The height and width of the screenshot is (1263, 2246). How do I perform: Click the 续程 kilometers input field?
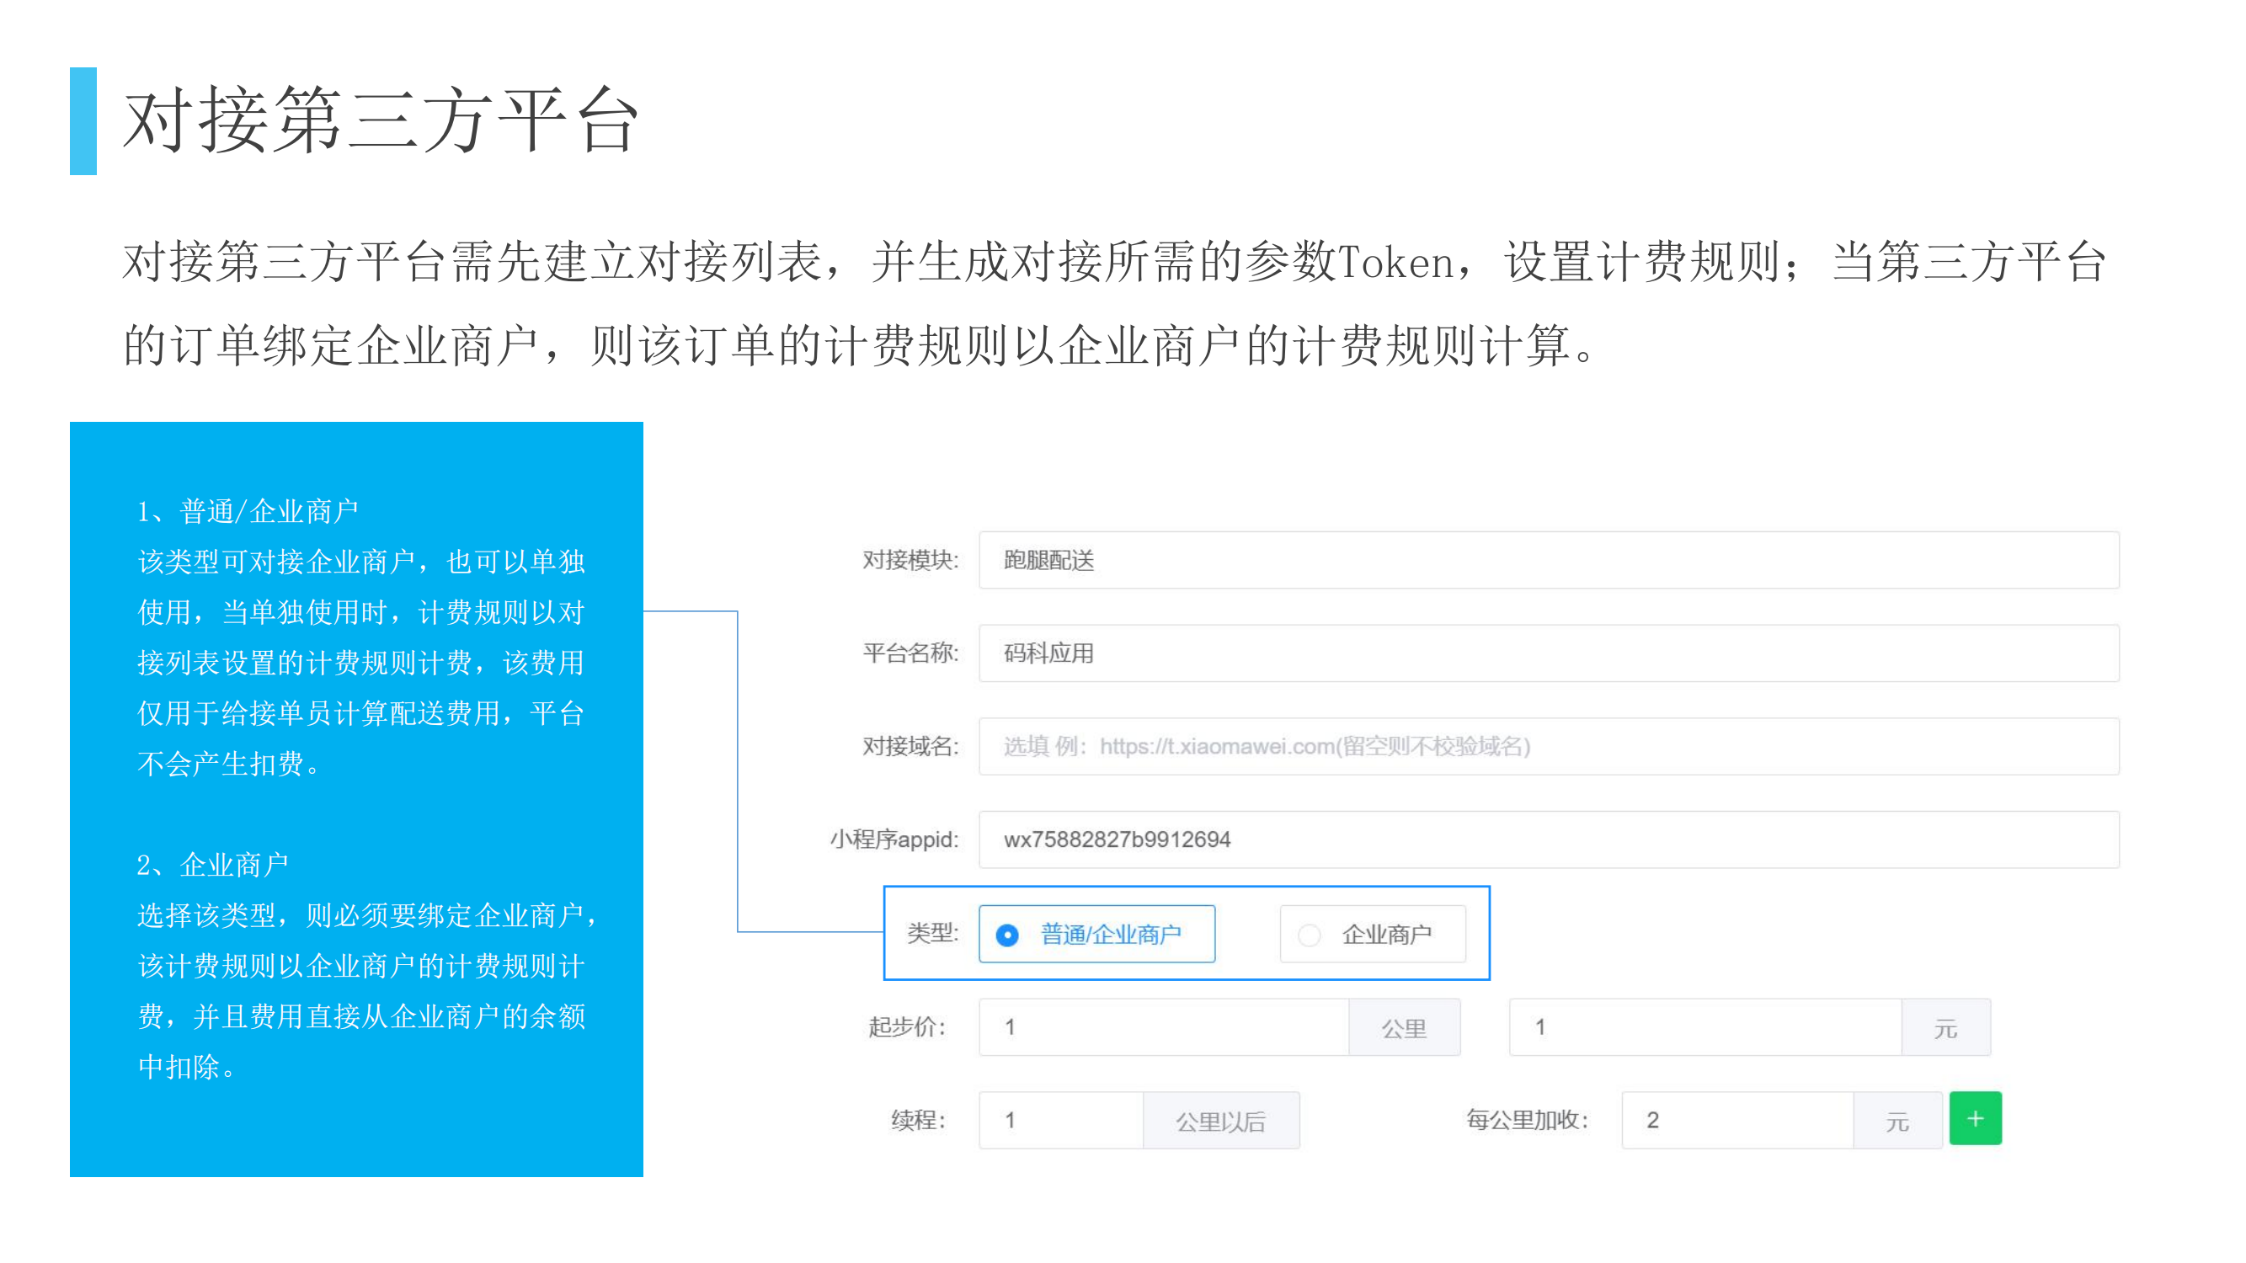click(1061, 1120)
